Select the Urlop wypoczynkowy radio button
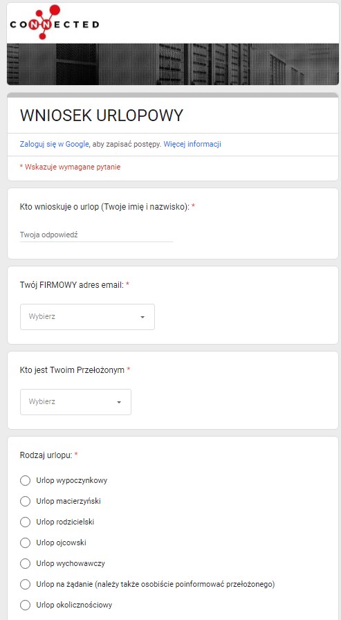This screenshot has width=341, height=620. click(x=25, y=481)
